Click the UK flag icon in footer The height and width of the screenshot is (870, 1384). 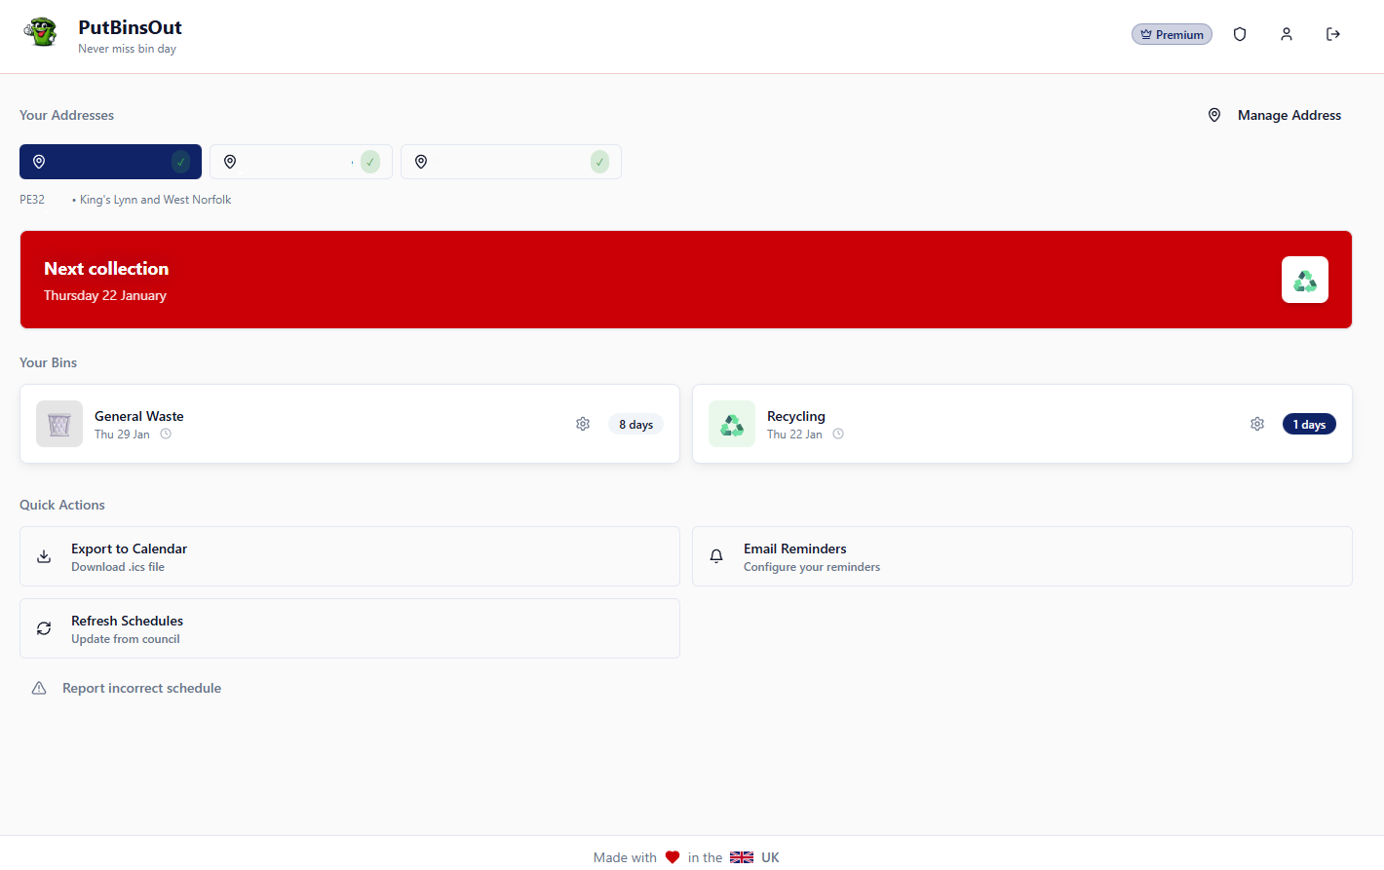[742, 857]
